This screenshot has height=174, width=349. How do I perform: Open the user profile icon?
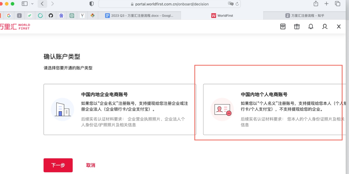point(325,27)
